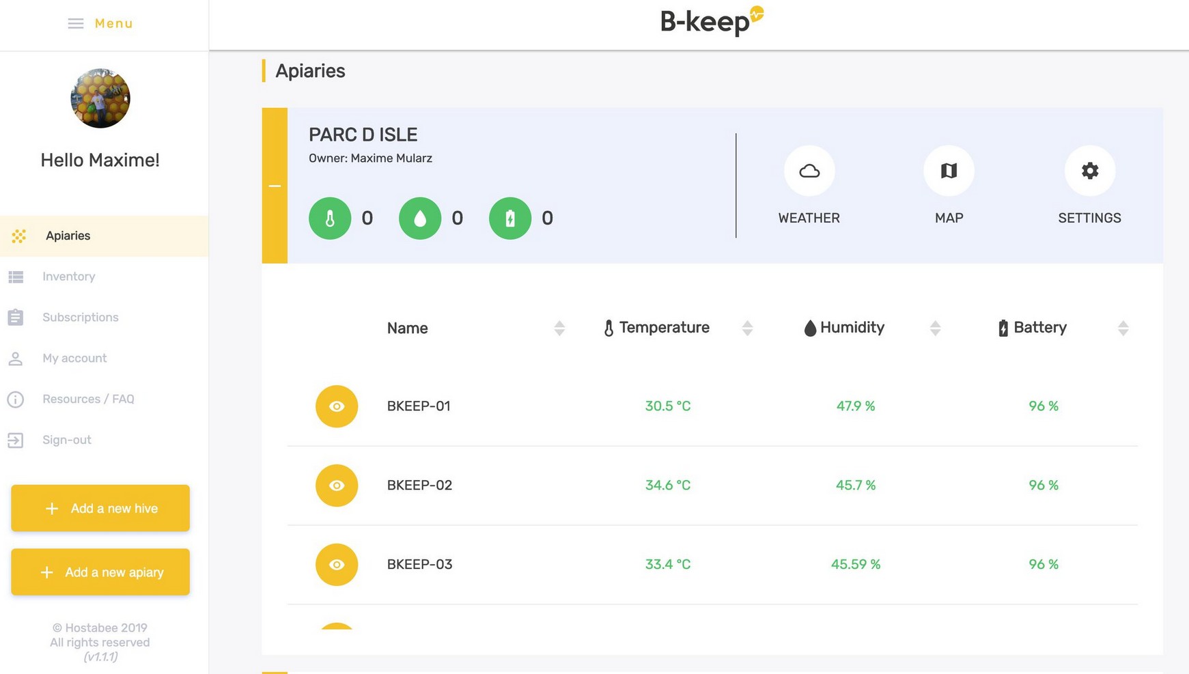Sort hives by Name column arrows

coord(559,328)
